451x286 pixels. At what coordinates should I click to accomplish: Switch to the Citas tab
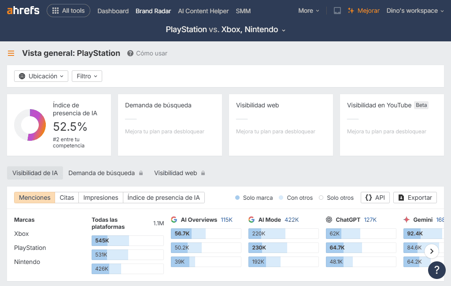pos(67,197)
